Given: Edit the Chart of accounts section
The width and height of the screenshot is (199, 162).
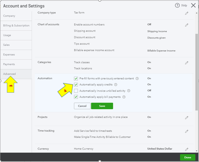Looking at the screenshot, I should (x=187, y=25).
